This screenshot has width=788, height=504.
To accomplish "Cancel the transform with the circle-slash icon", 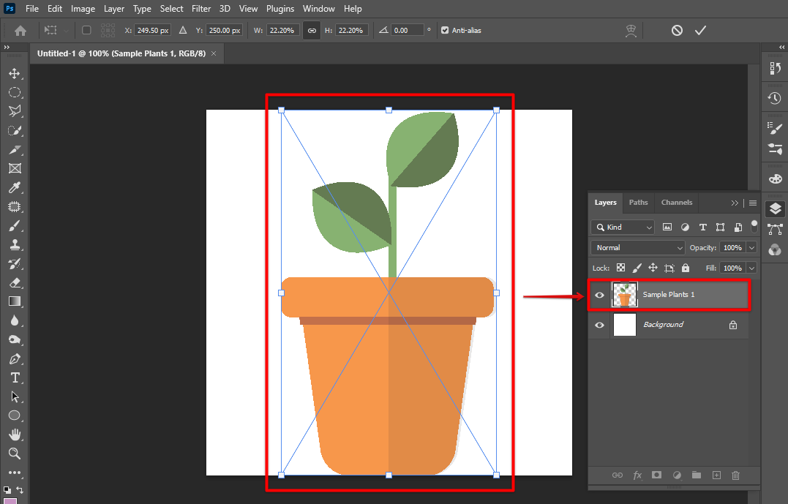I will click(x=677, y=30).
